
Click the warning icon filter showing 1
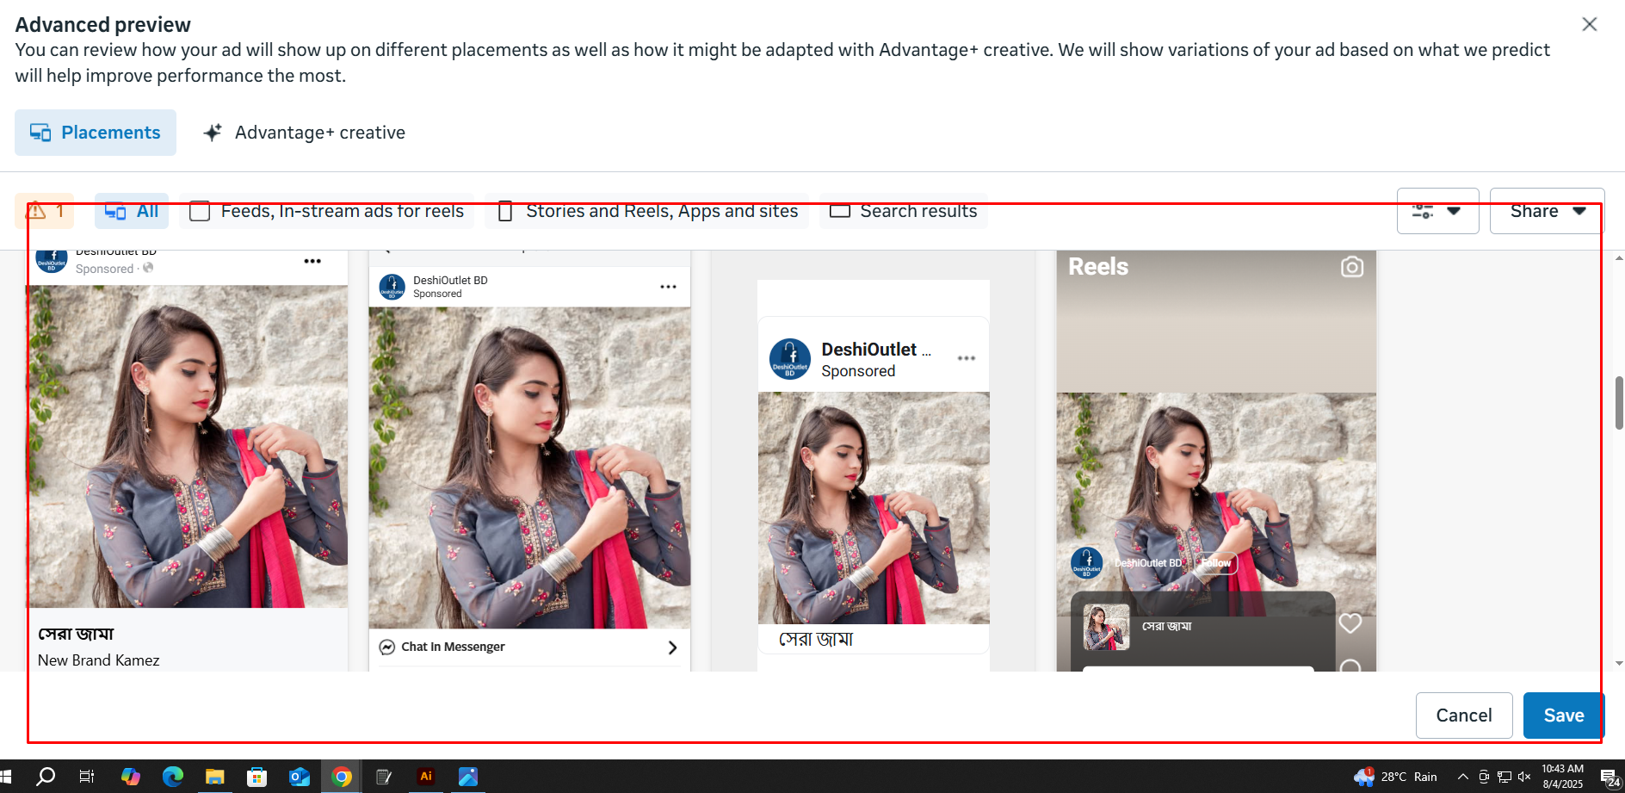click(45, 211)
